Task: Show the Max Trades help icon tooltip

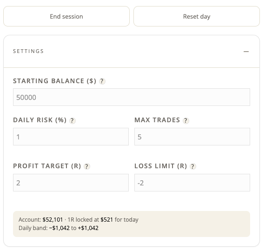Action: tap(186, 121)
